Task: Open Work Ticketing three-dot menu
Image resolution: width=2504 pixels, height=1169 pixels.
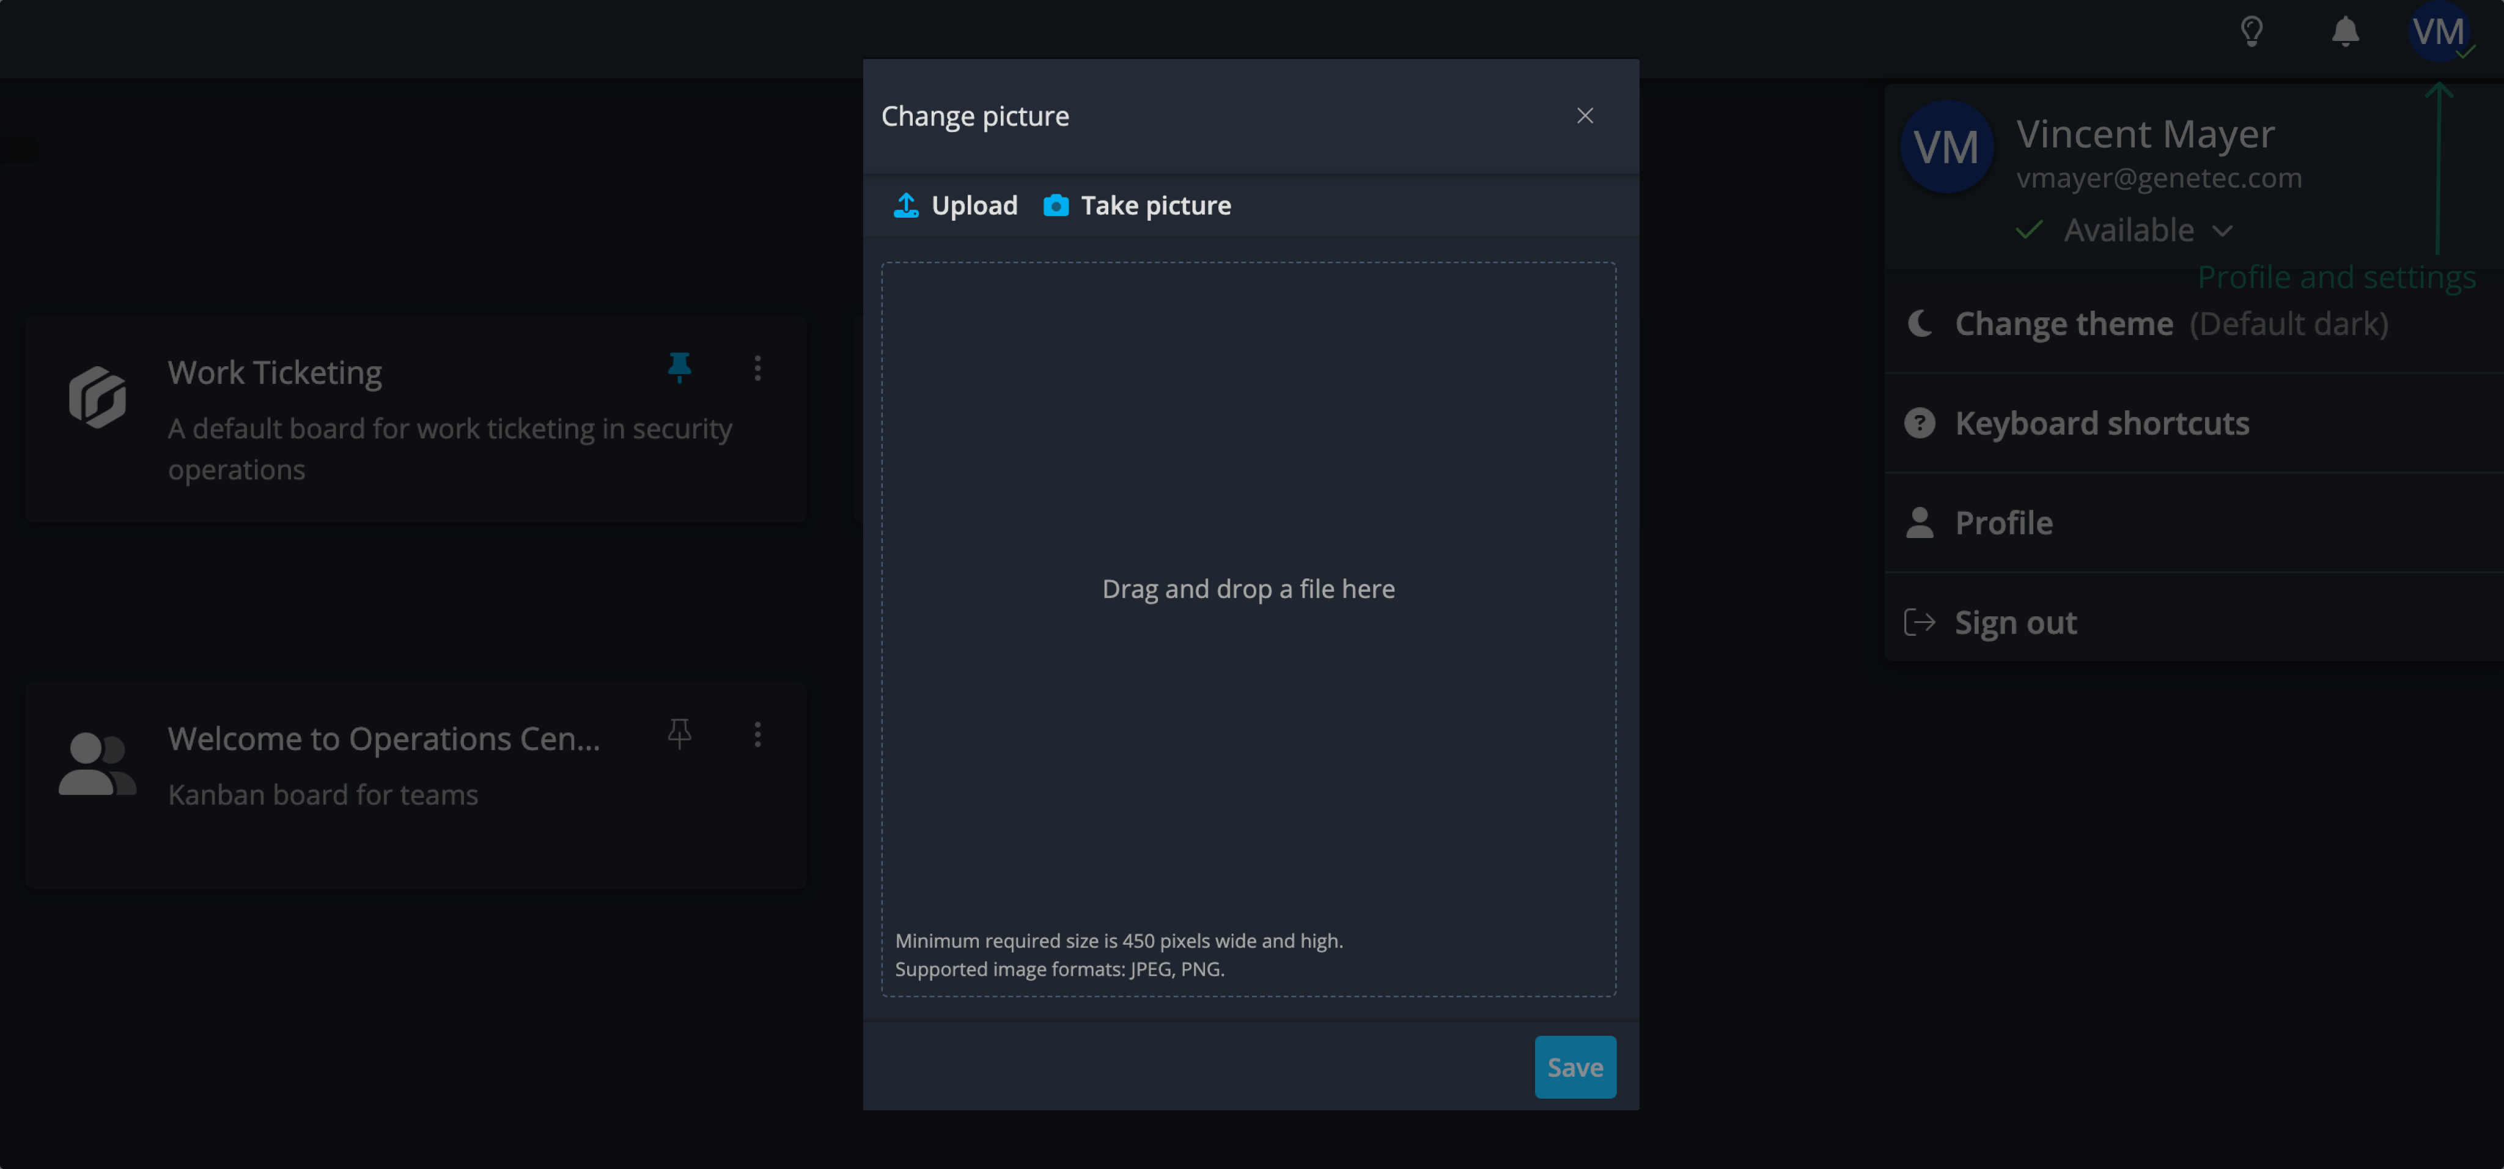Action: coord(758,367)
